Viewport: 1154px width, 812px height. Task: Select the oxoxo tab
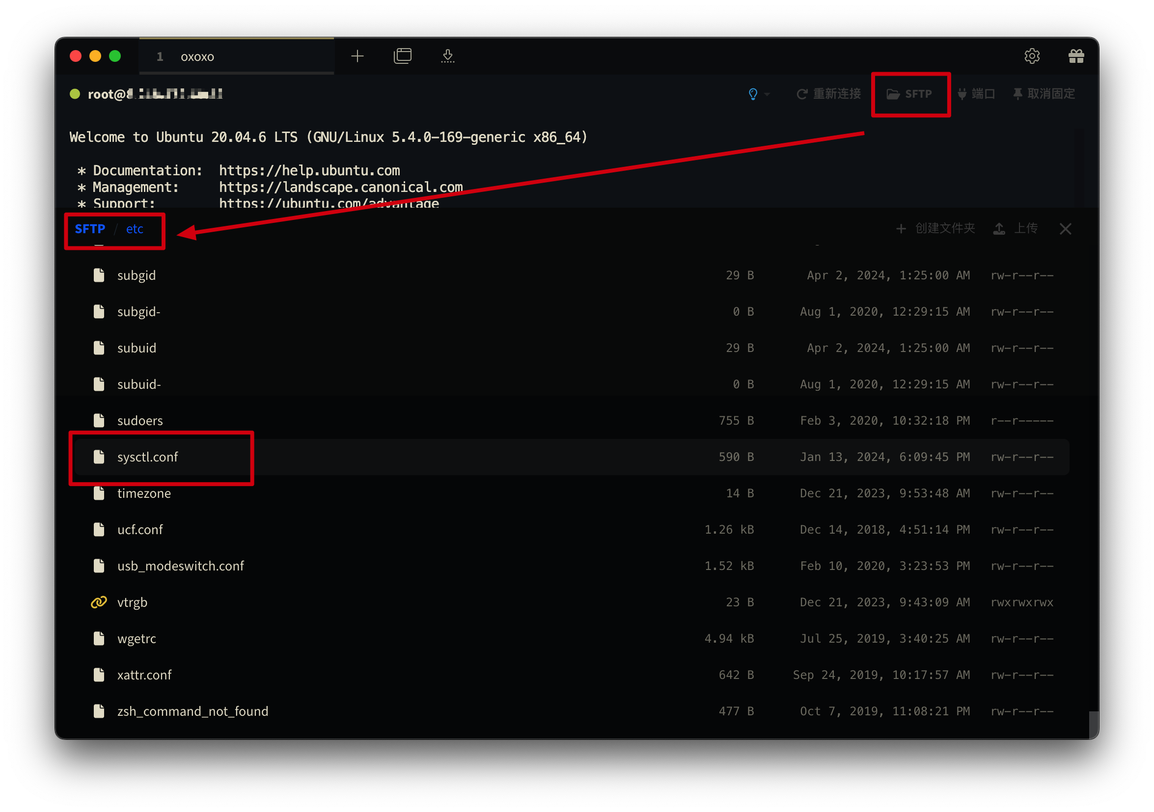236,56
